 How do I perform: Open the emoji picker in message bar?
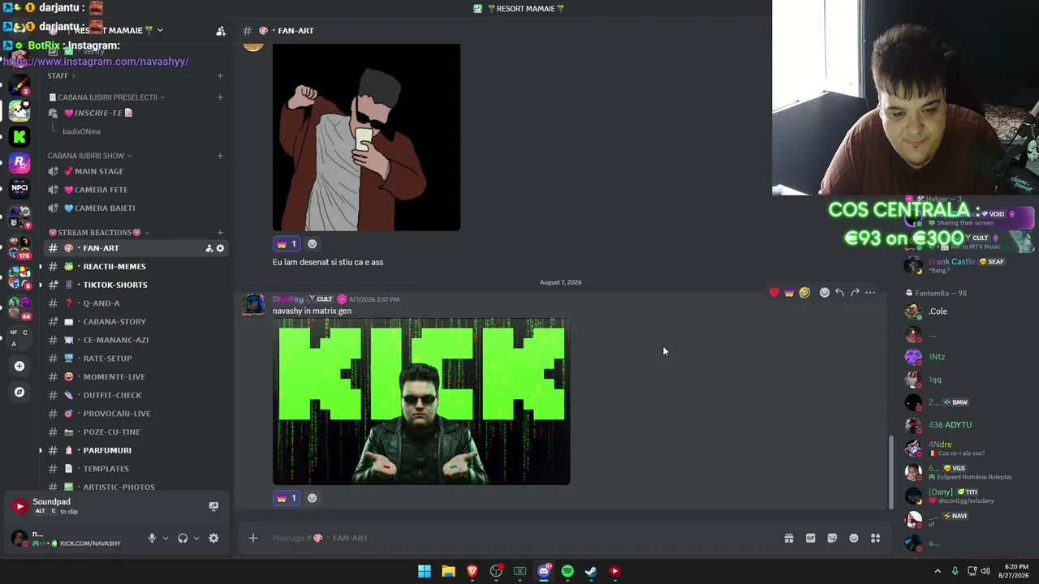[x=854, y=538]
